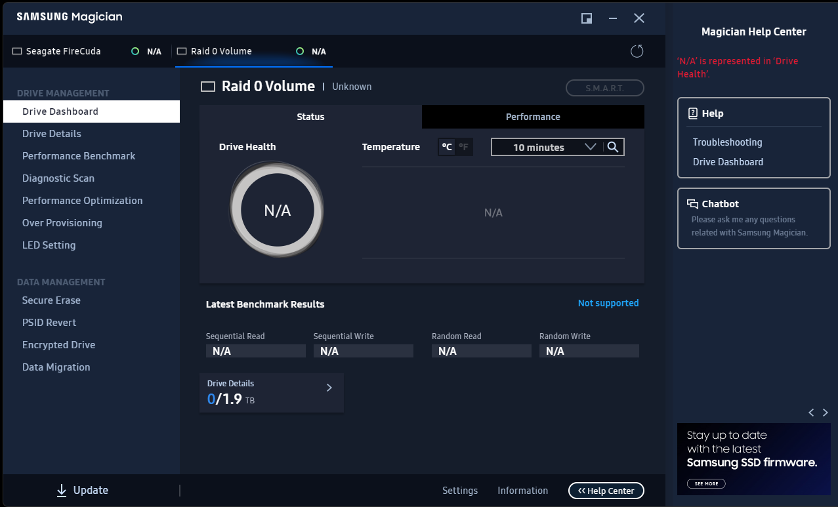Open Performance Benchmark page
The height and width of the screenshot is (507, 838).
pyautogui.click(x=91, y=156)
